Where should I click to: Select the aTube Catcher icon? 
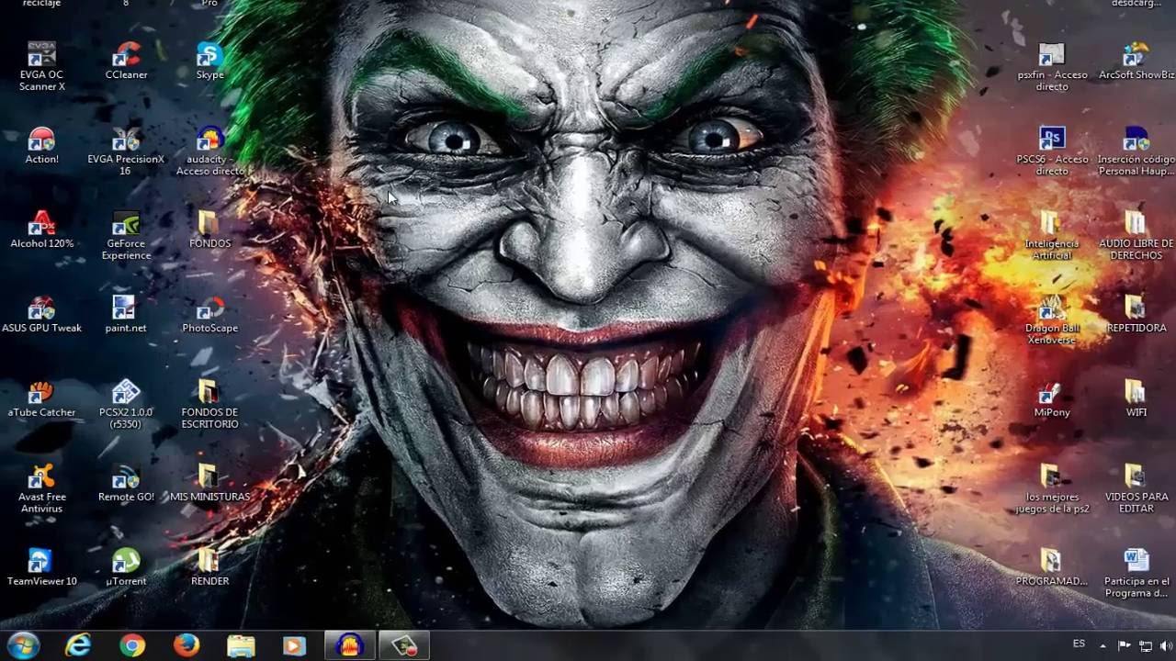tap(41, 398)
